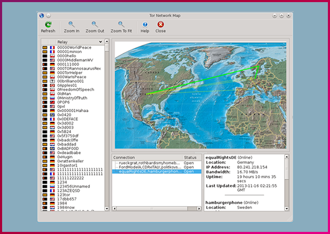This screenshot has height=234, width=330.
Task: Click the details panel scroll-up arrow
Action: pyautogui.click(x=286, y=157)
